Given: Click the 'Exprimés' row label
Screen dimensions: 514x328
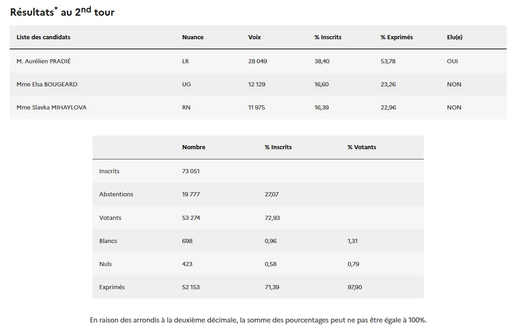Looking at the screenshot, I should point(112,287).
